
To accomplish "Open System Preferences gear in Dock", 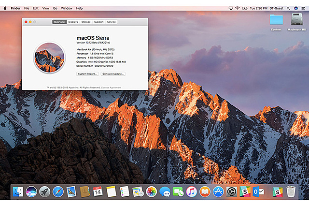I will coord(232,191).
